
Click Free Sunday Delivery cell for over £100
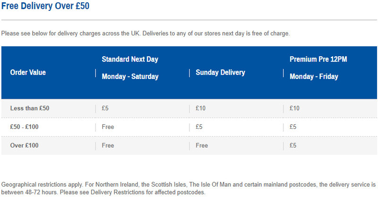click(x=202, y=146)
